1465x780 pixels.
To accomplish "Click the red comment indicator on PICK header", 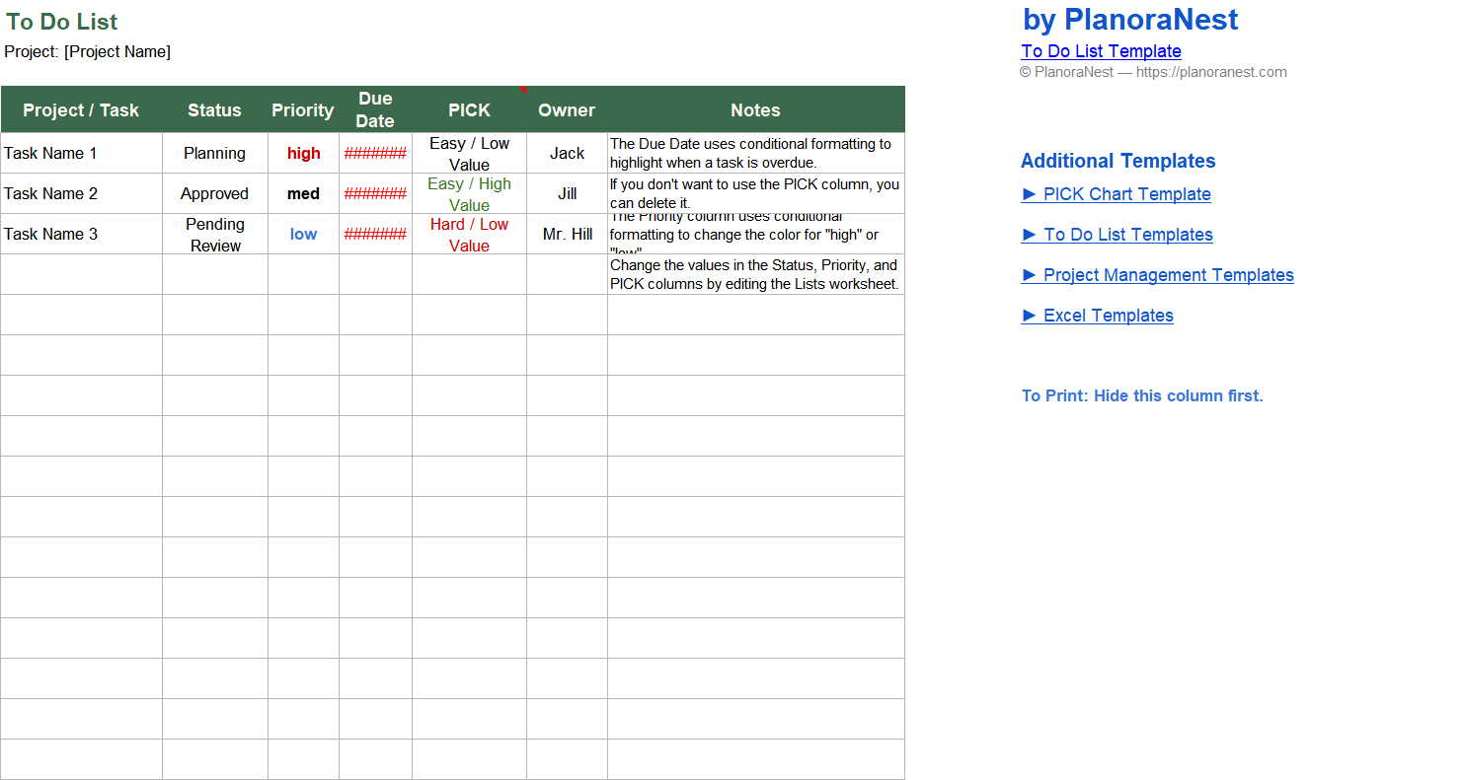I will point(523,90).
